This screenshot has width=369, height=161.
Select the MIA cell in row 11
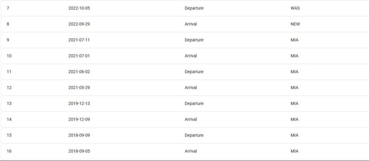click(294, 72)
